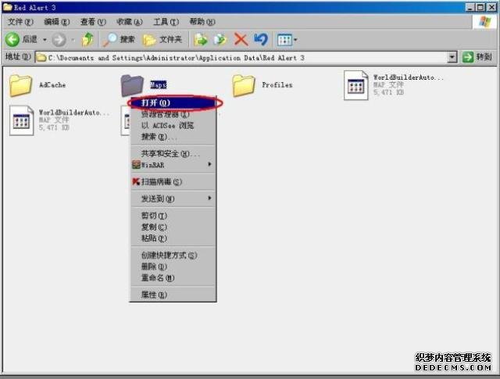Image resolution: width=500 pixels, height=379 pixels.
Task: Open the File (文件) menu
Action: [x=20, y=22]
